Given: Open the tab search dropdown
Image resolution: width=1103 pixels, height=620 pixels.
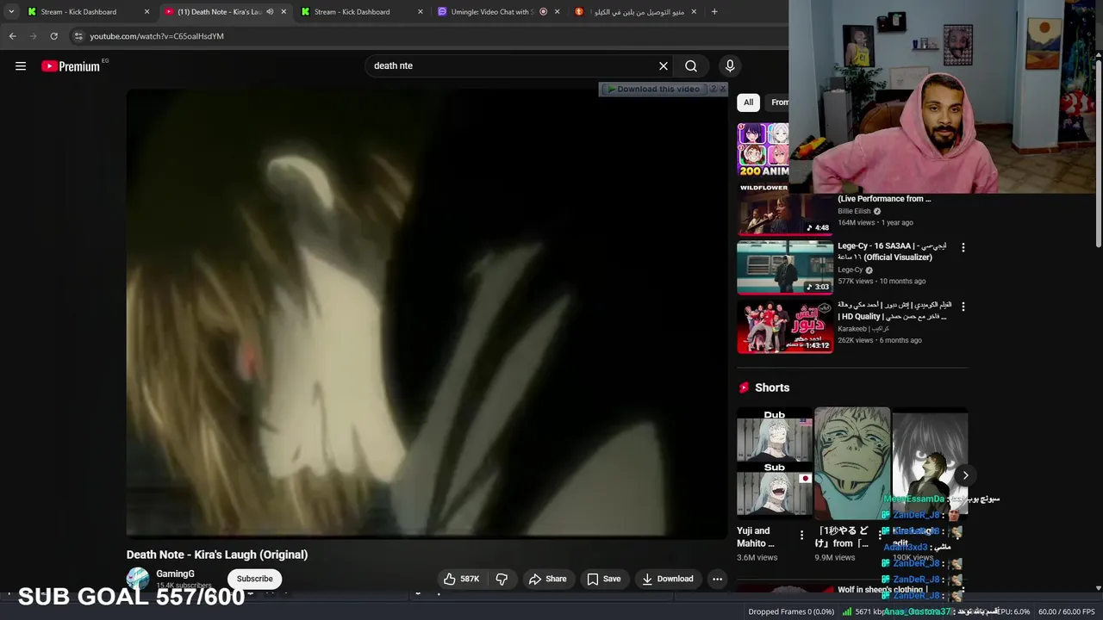Looking at the screenshot, I should (x=11, y=12).
